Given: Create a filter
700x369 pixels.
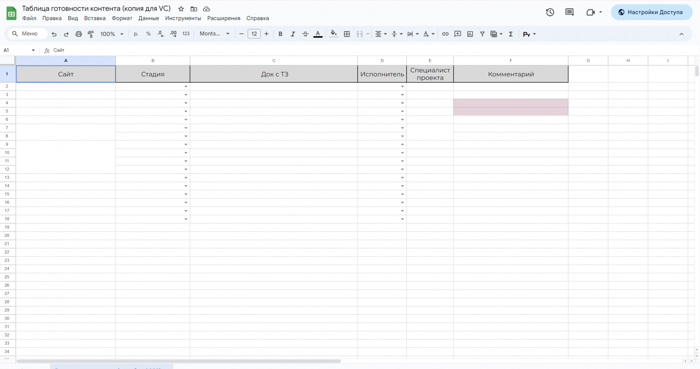Looking at the screenshot, I should point(482,34).
